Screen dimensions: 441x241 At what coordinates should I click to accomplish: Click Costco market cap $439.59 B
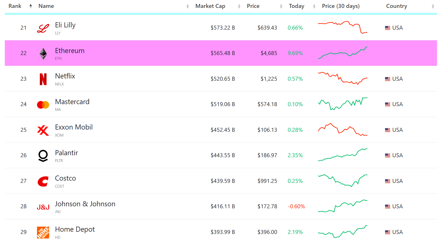[223, 181]
